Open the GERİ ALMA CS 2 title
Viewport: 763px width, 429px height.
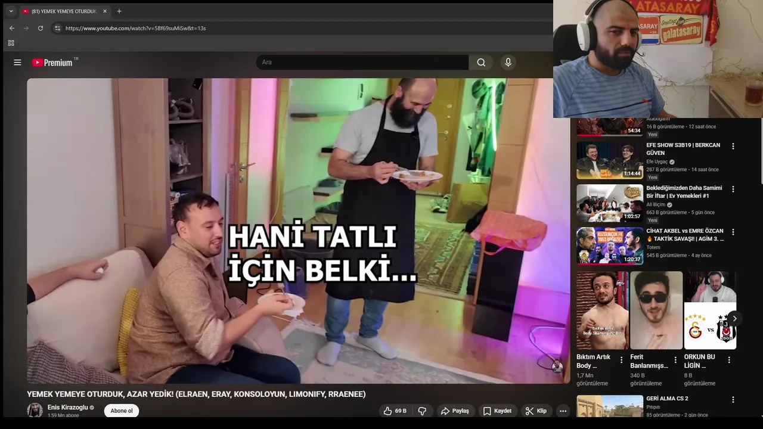667,399
